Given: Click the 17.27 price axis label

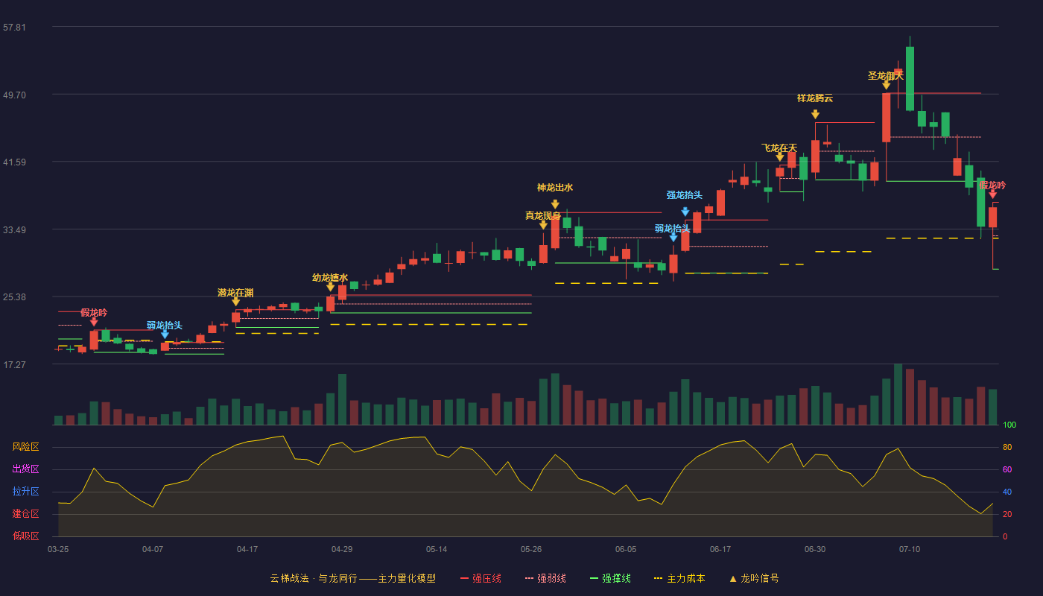Looking at the screenshot, I should [x=14, y=364].
